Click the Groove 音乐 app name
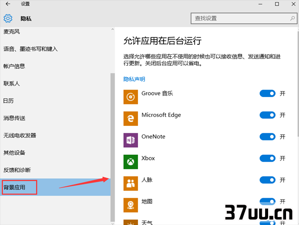Image resolution: width=299 pixels, height=225 pixels. click(157, 94)
